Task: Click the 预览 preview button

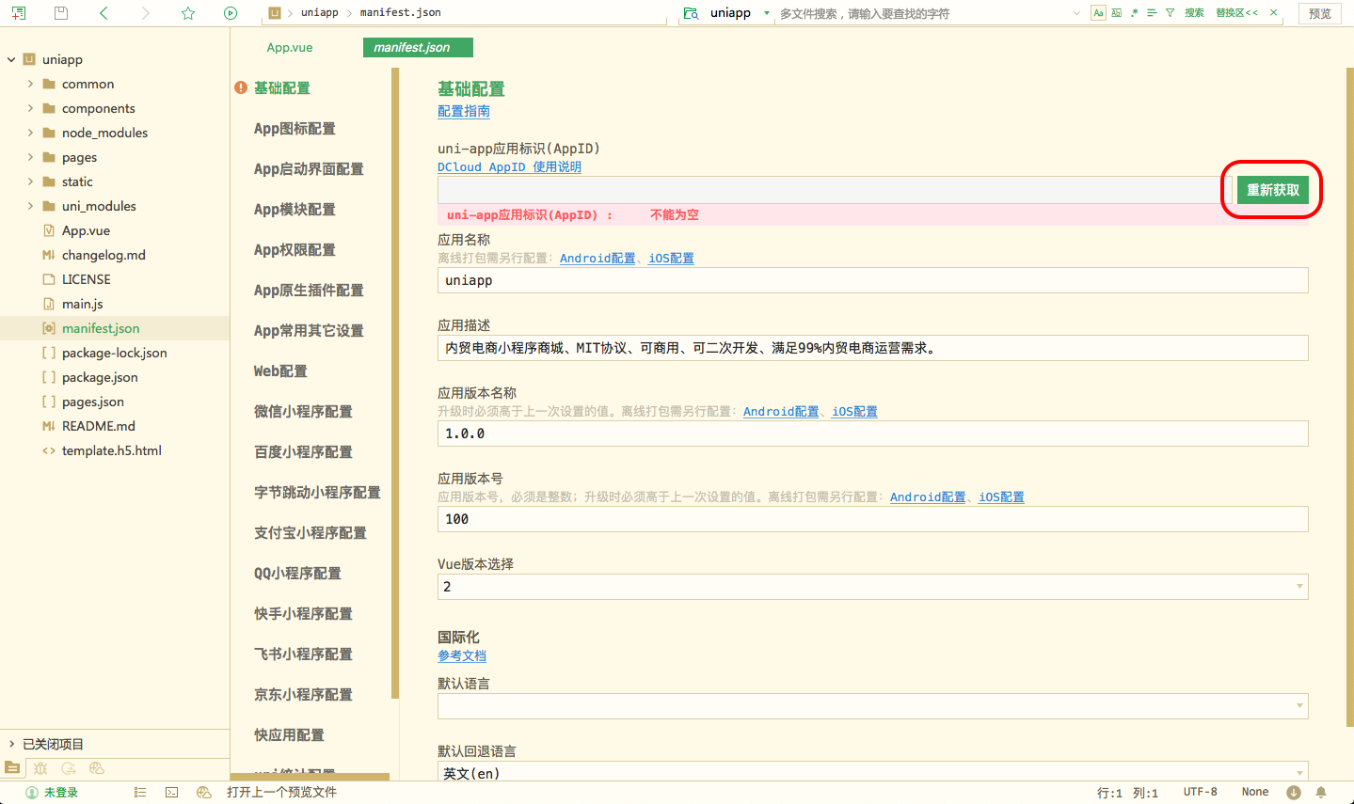Action: pyautogui.click(x=1320, y=13)
